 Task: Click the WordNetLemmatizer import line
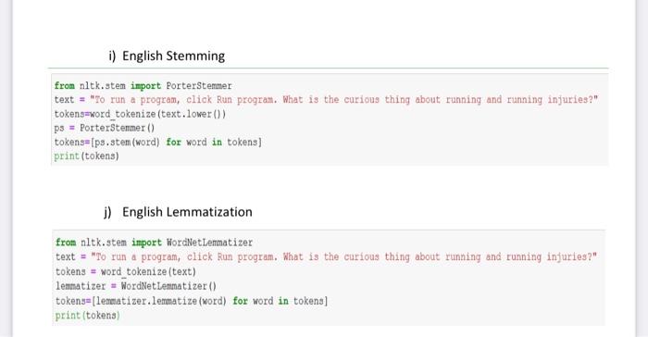coord(155,243)
